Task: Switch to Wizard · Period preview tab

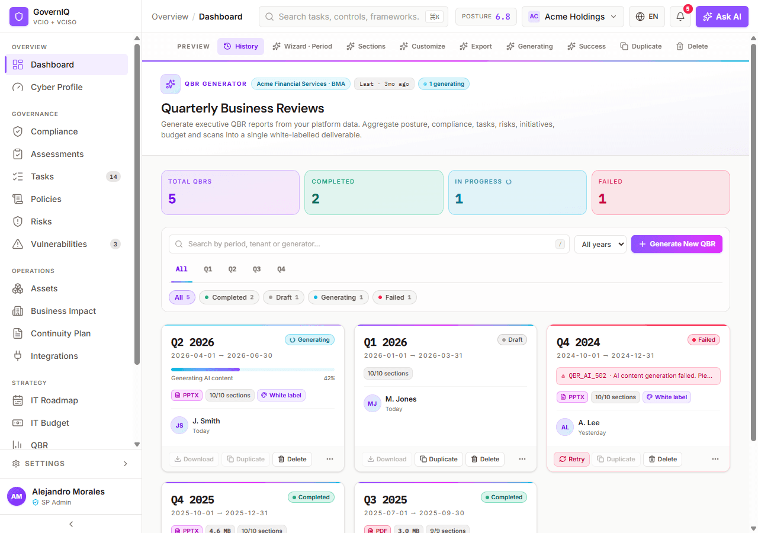Action: pos(302,46)
